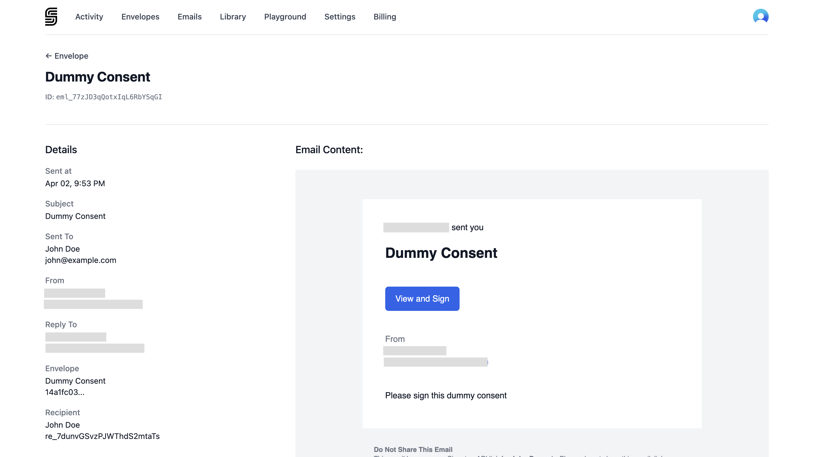Image resolution: width=814 pixels, height=457 pixels.
Task: Click the back arrow beside Envelope
Action: pos(48,56)
